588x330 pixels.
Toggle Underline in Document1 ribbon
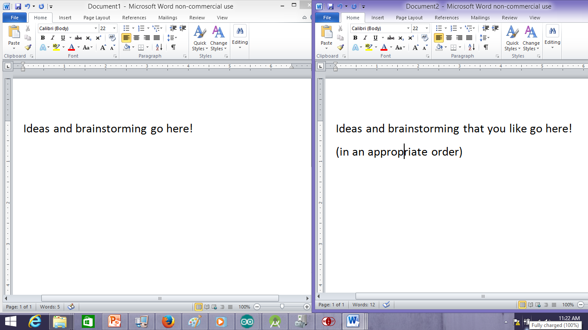[x=63, y=38]
